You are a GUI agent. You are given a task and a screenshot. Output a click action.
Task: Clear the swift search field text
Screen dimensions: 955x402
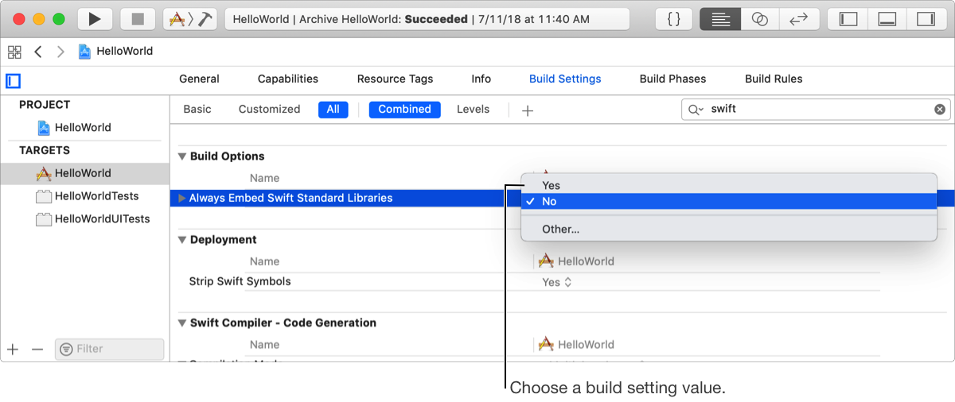tap(940, 110)
